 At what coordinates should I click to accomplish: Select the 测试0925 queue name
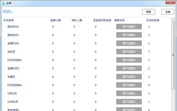[x=13, y=35]
